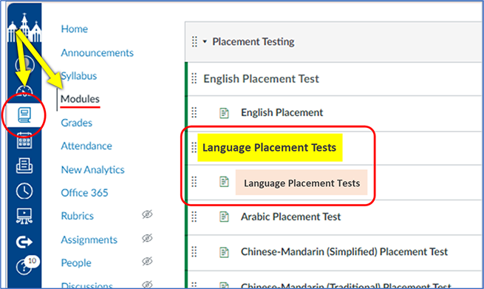Click the 10 notification badge on Help

[x=32, y=261]
